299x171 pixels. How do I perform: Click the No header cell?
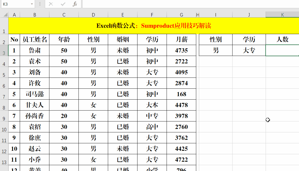tap(14, 40)
